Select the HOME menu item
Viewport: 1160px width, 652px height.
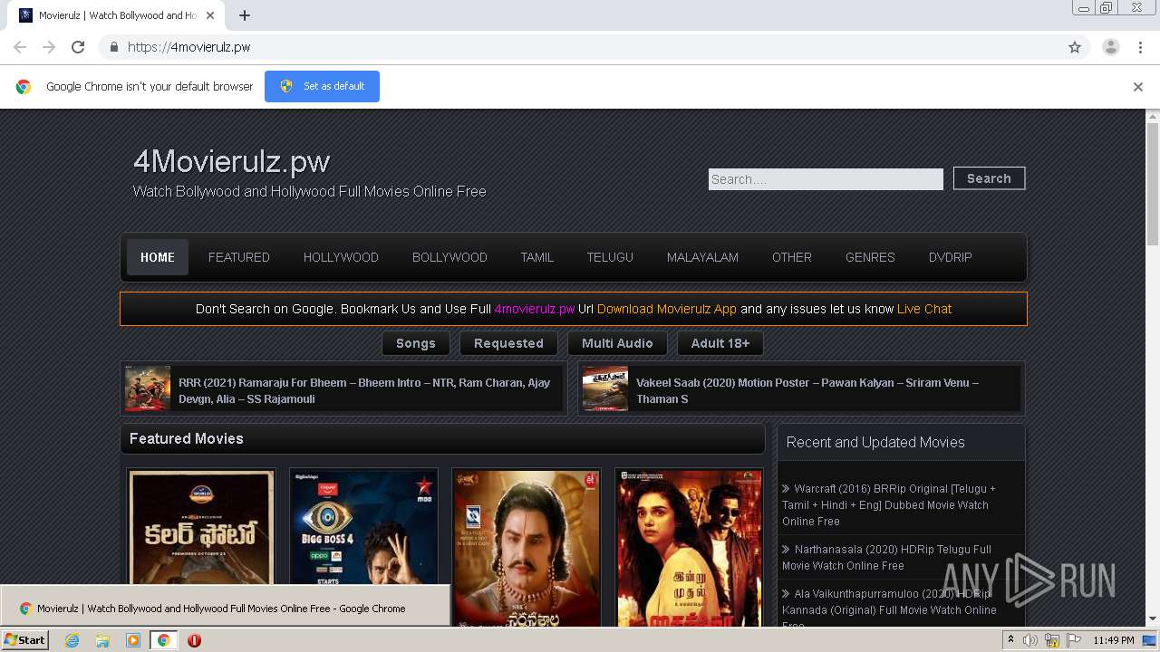click(x=158, y=257)
